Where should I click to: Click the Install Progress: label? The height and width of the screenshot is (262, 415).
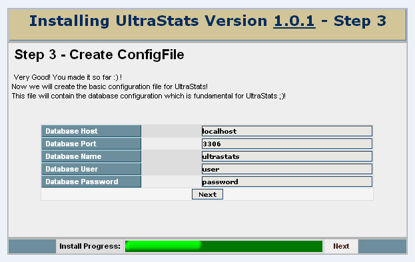(90, 246)
